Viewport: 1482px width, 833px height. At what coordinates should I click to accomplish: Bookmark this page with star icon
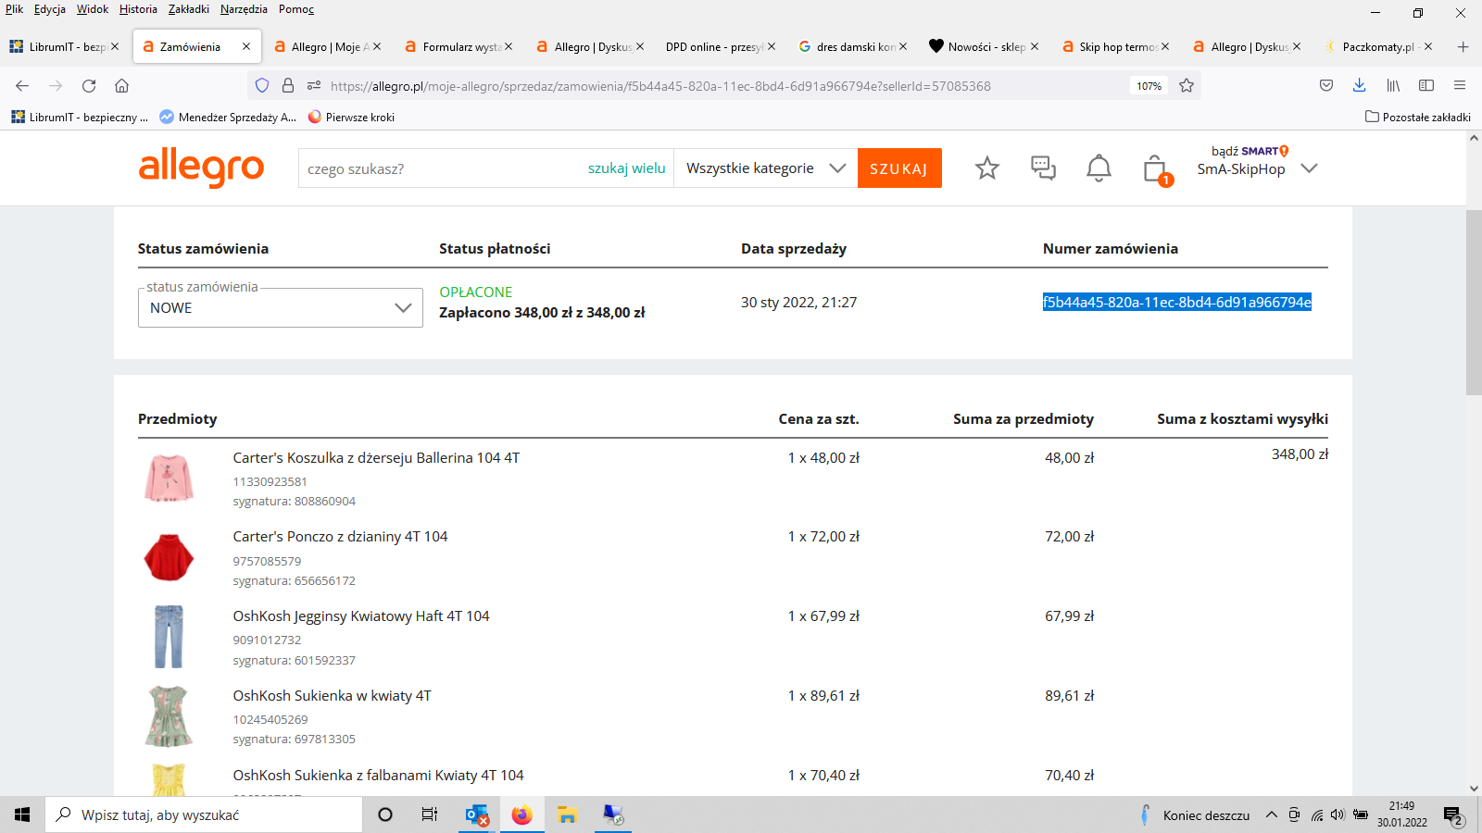pos(1187,86)
